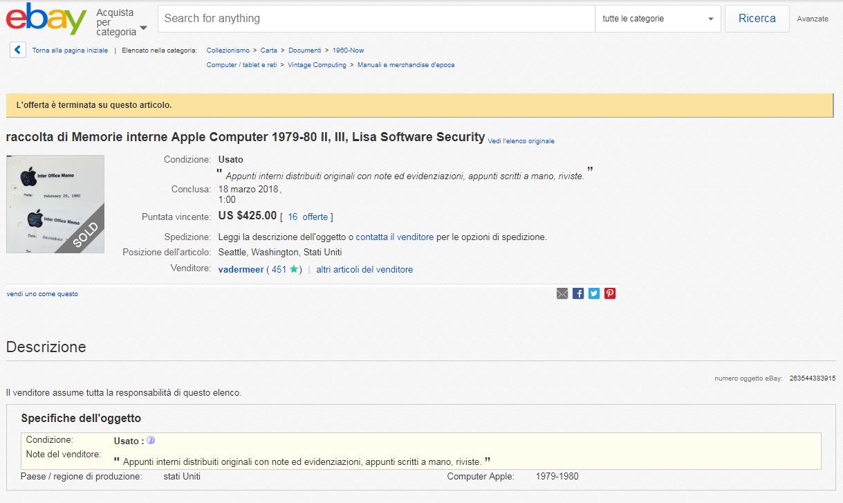Select Seattle, Washington, Stati Uniti location

(x=280, y=252)
